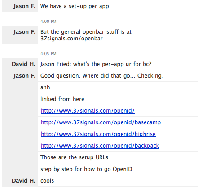Viewport: 202px width, 188px height.
Task: Click the "step by step for how to go OpenID" message
Action: click(86, 169)
